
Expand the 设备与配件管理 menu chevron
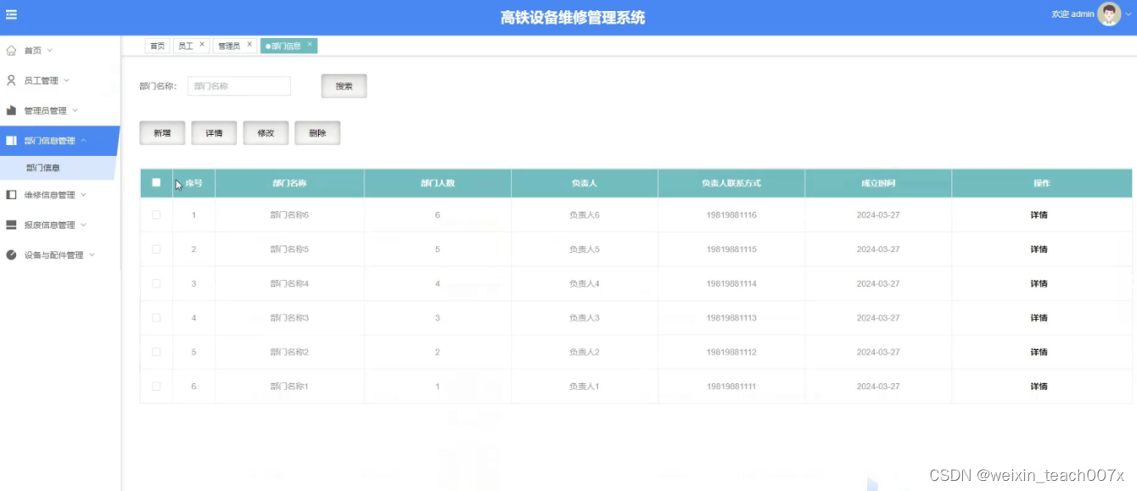coord(92,254)
